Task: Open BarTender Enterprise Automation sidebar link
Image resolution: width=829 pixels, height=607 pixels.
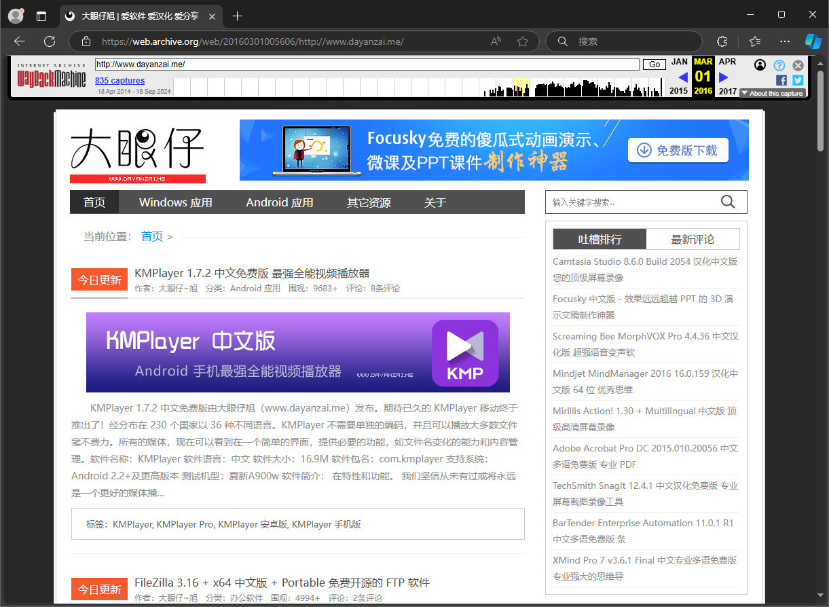Action: tap(643, 531)
